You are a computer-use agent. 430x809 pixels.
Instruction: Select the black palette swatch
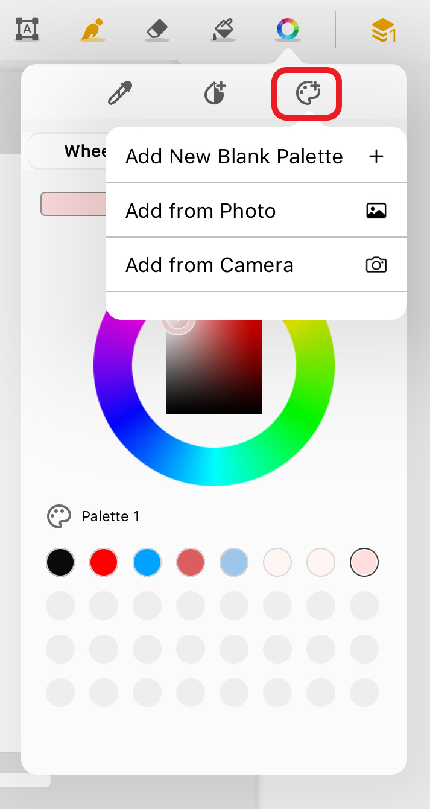60,563
